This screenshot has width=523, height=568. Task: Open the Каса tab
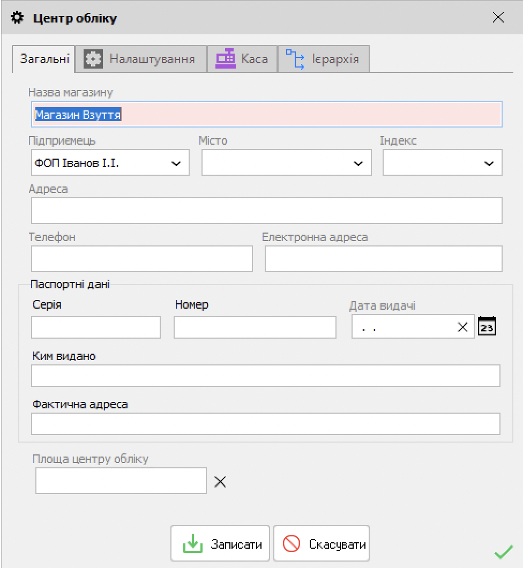pos(242,59)
